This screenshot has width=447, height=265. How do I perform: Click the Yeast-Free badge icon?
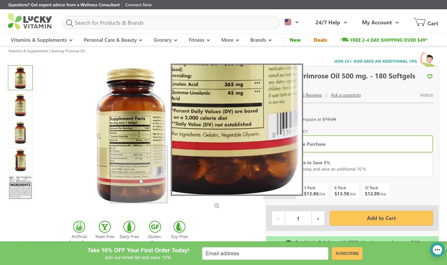pos(105,227)
